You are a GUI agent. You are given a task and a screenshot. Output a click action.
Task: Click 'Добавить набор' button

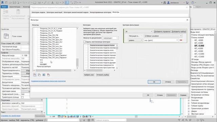coord(179,32)
